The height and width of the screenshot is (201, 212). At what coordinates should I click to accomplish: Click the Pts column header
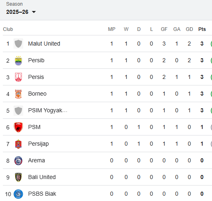(202, 29)
